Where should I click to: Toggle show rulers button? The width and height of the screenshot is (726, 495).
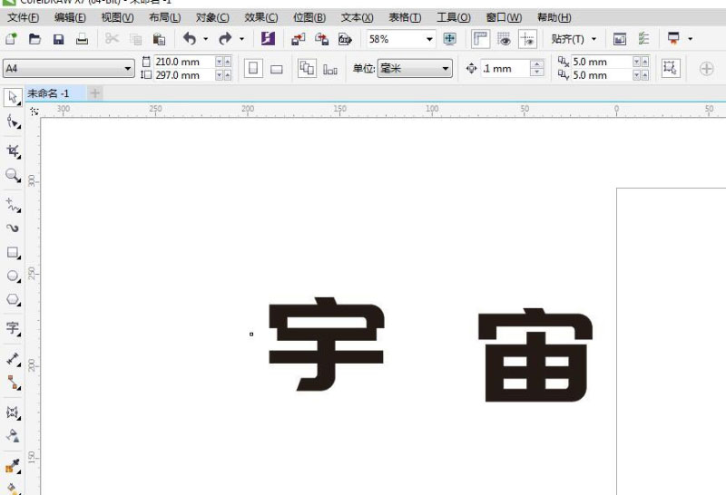[479, 39]
